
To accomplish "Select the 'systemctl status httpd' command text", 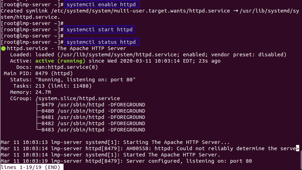I will tap(101, 42).
